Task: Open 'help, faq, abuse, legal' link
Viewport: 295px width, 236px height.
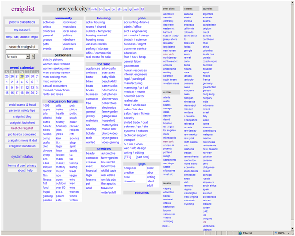Action: click(x=22, y=37)
